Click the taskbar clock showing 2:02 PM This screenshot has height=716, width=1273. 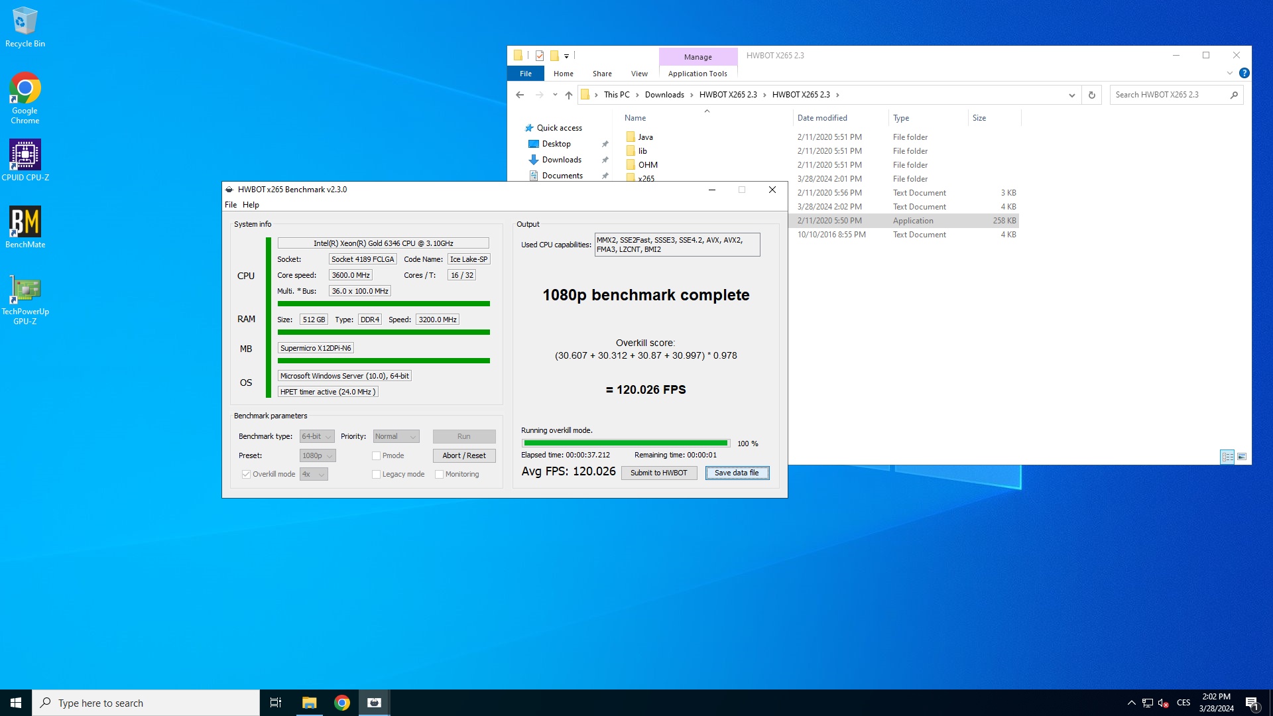(1216, 703)
